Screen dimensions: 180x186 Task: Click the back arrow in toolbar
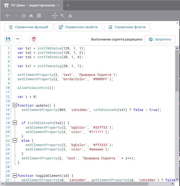click(x=8, y=16)
